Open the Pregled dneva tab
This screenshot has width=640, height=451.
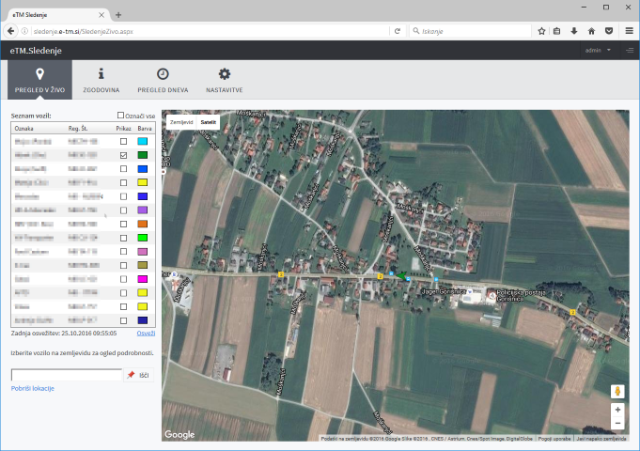tap(163, 80)
